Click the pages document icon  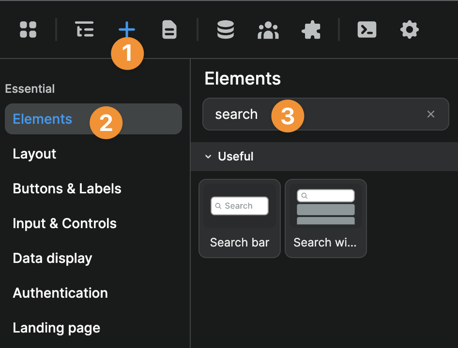(x=169, y=29)
